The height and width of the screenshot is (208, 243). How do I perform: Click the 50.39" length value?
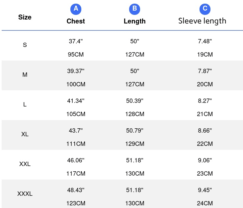134,101
